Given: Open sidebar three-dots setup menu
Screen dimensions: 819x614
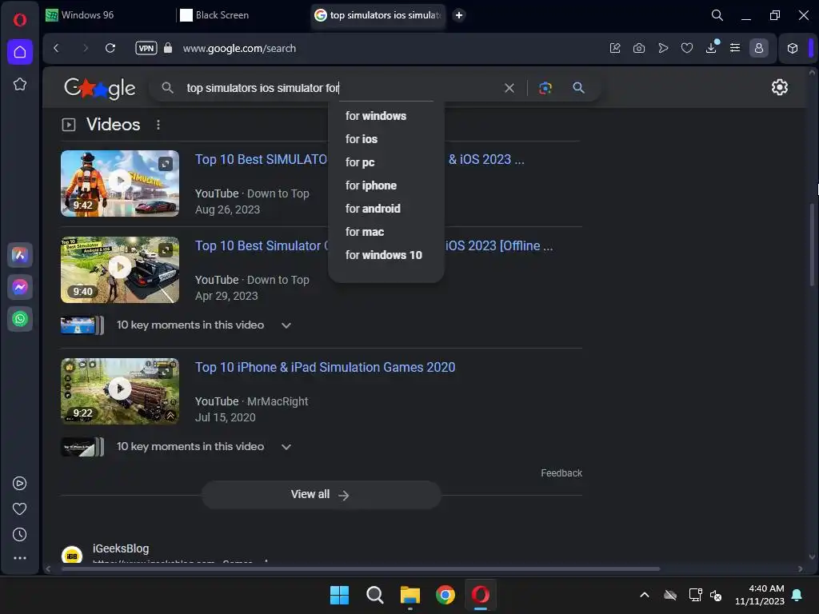Looking at the screenshot, I should [19, 558].
